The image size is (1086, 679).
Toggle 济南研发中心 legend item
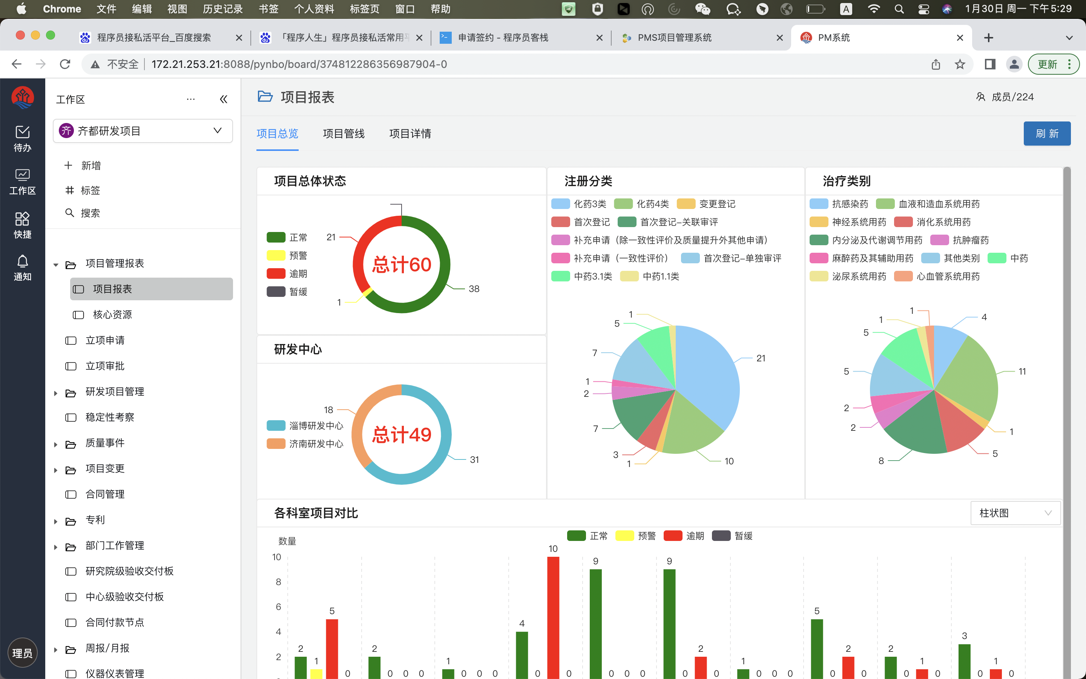[305, 444]
